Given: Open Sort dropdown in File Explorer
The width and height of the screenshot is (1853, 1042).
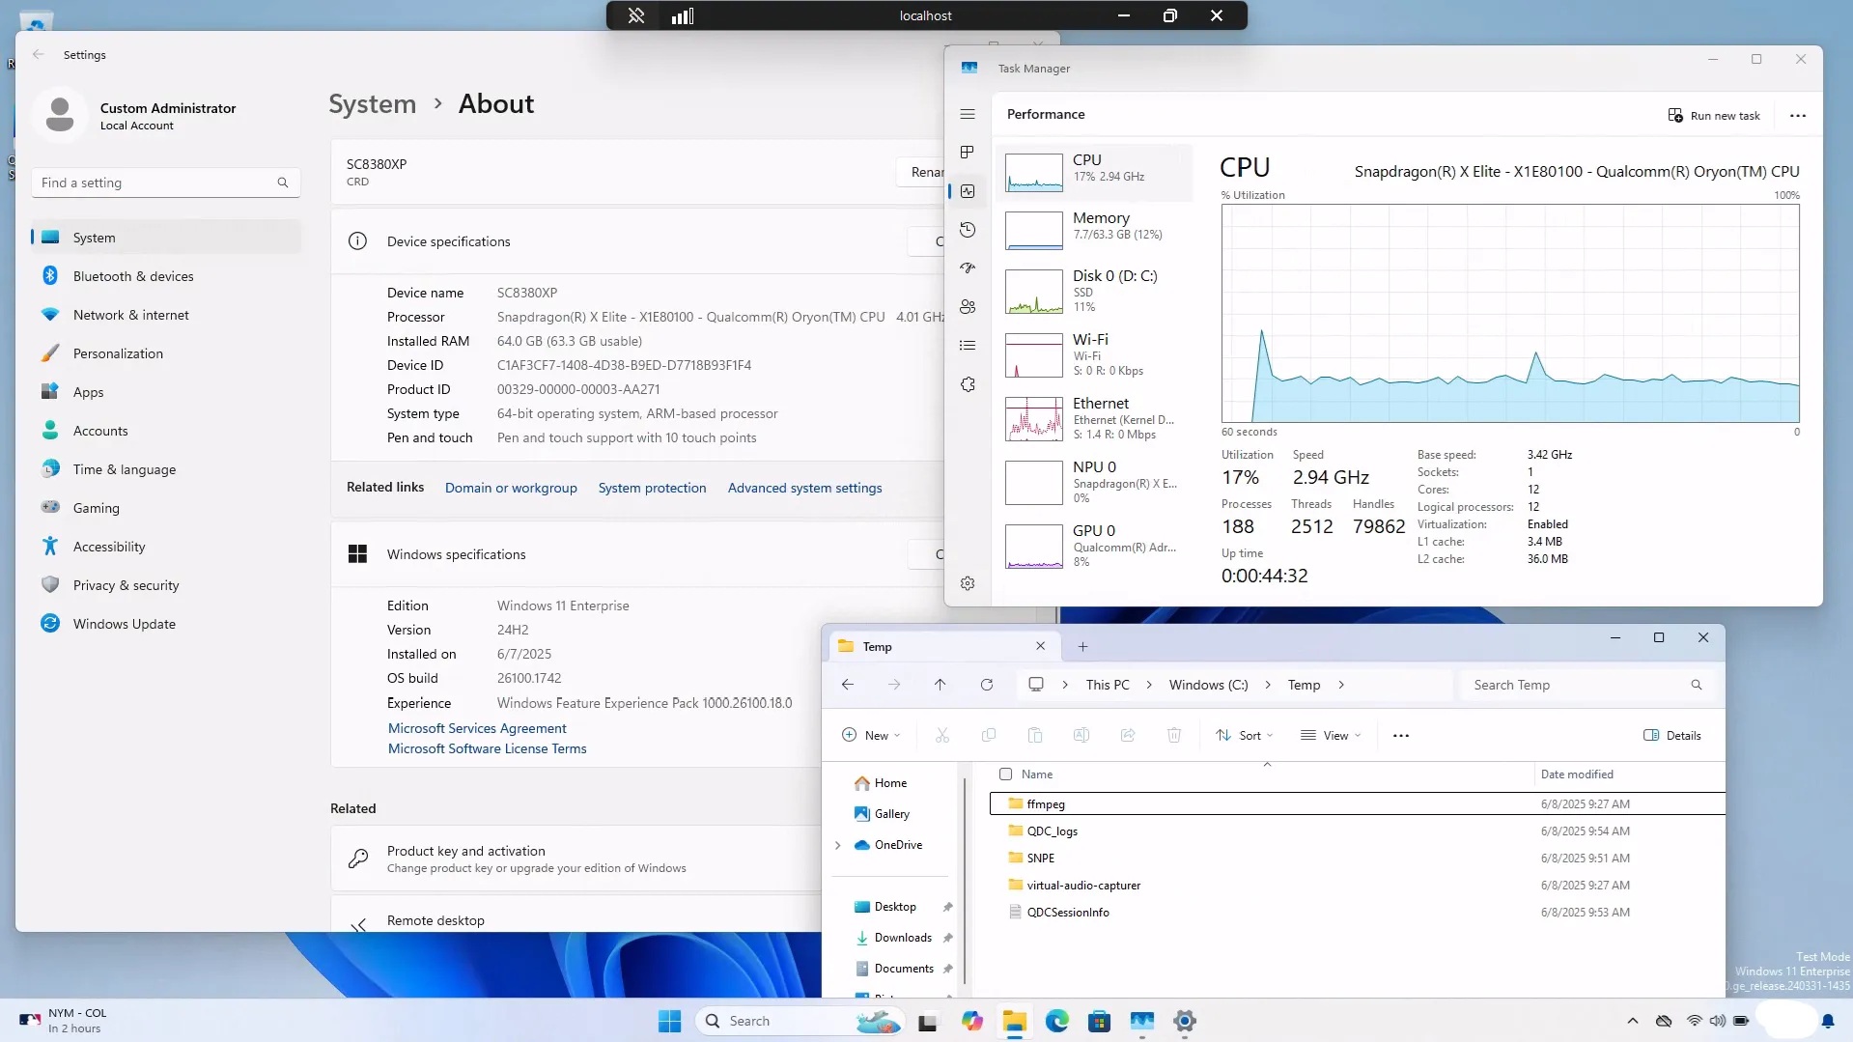Looking at the screenshot, I should click(1245, 735).
